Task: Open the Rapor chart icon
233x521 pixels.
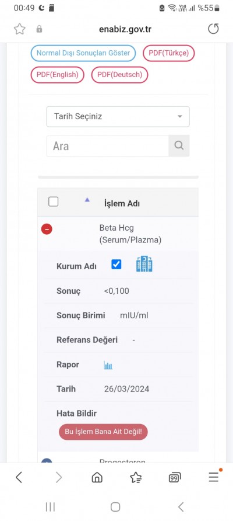Action: pos(108,365)
